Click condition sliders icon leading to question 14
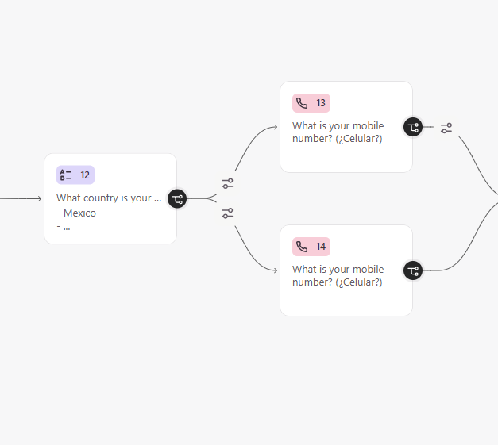 (227, 213)
